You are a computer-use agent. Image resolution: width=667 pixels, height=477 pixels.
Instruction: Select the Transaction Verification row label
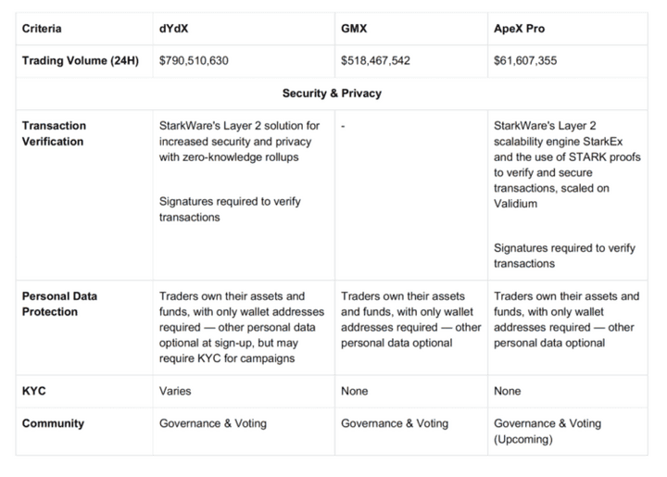tap(54, 133)
